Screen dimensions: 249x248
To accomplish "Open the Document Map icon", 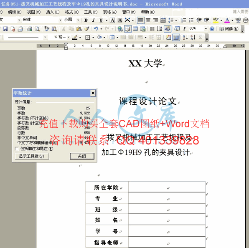I will point(177,29).
